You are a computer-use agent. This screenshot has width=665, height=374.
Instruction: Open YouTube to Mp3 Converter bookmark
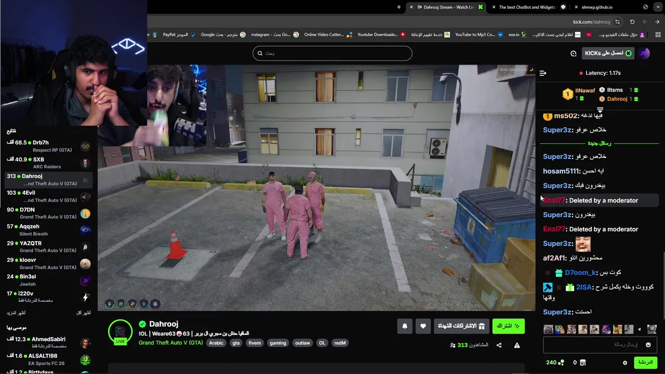pyautogui.click(x=479, y=35)
